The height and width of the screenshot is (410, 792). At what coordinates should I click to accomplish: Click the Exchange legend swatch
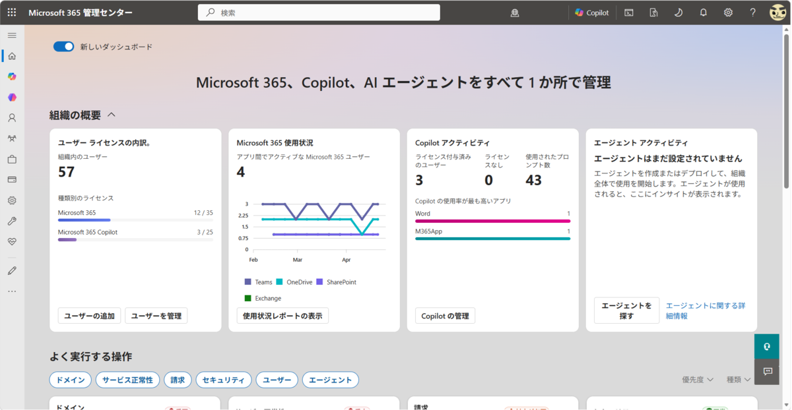pos(247,298)
